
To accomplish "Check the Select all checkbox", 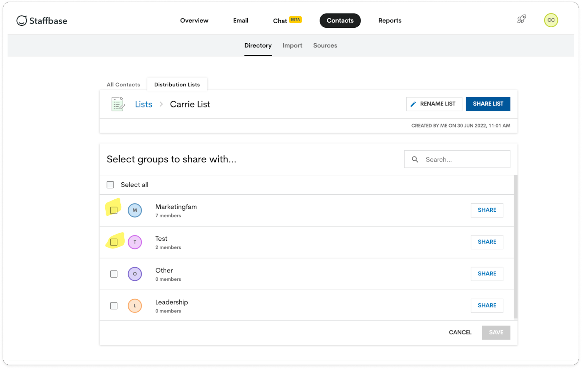I will [110, 185].
